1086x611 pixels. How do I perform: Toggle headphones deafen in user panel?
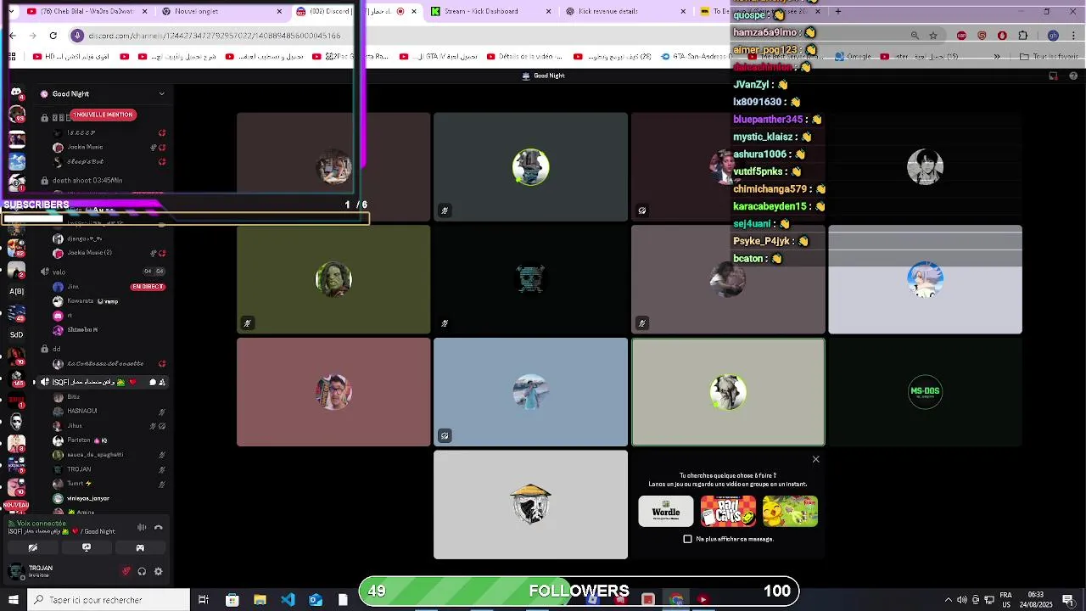(x=142, y=571)
